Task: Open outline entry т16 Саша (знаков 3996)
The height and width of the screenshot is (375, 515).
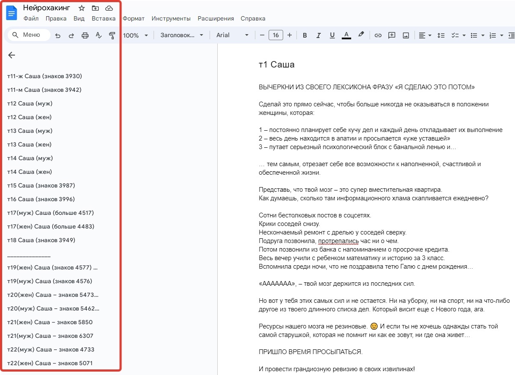Action: (41, 199)
